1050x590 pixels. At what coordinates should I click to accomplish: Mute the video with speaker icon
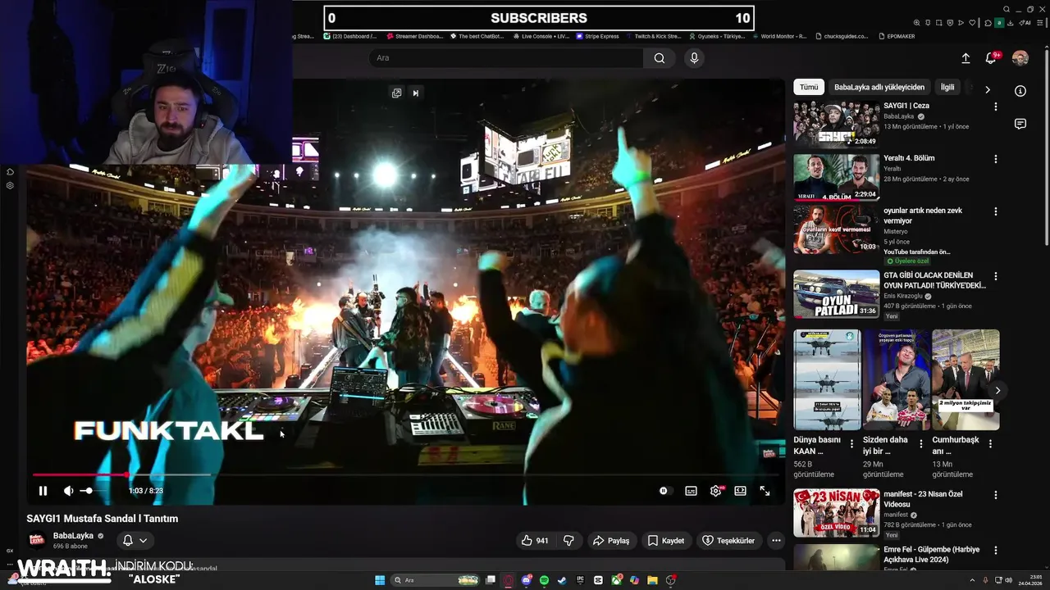(68, 491)
